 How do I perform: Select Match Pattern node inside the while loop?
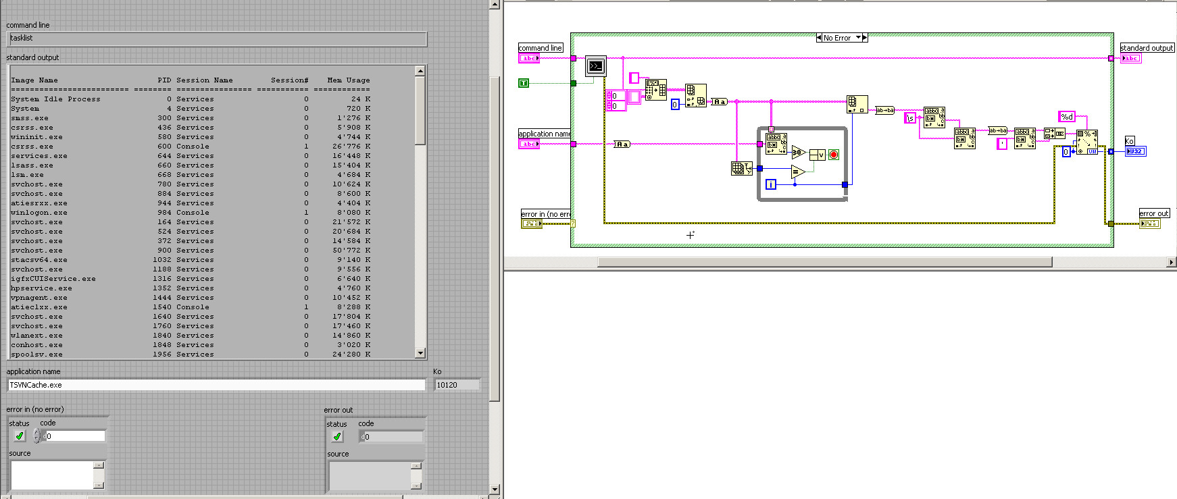point(776,143)
